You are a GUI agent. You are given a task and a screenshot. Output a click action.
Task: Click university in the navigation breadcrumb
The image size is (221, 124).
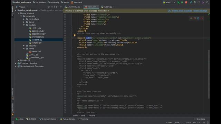53,2
